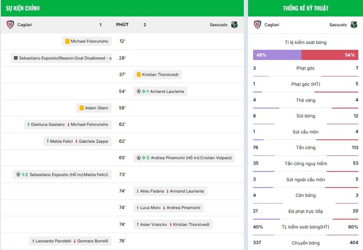Select Mattia Felici substitution event
This screenshot has width=363, height=250.
77,141
